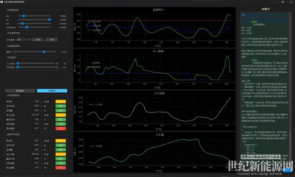This screenshot has width=295, height=177.
Task: Click 平稳 badge in historical metrics
Action: point(60,124)
